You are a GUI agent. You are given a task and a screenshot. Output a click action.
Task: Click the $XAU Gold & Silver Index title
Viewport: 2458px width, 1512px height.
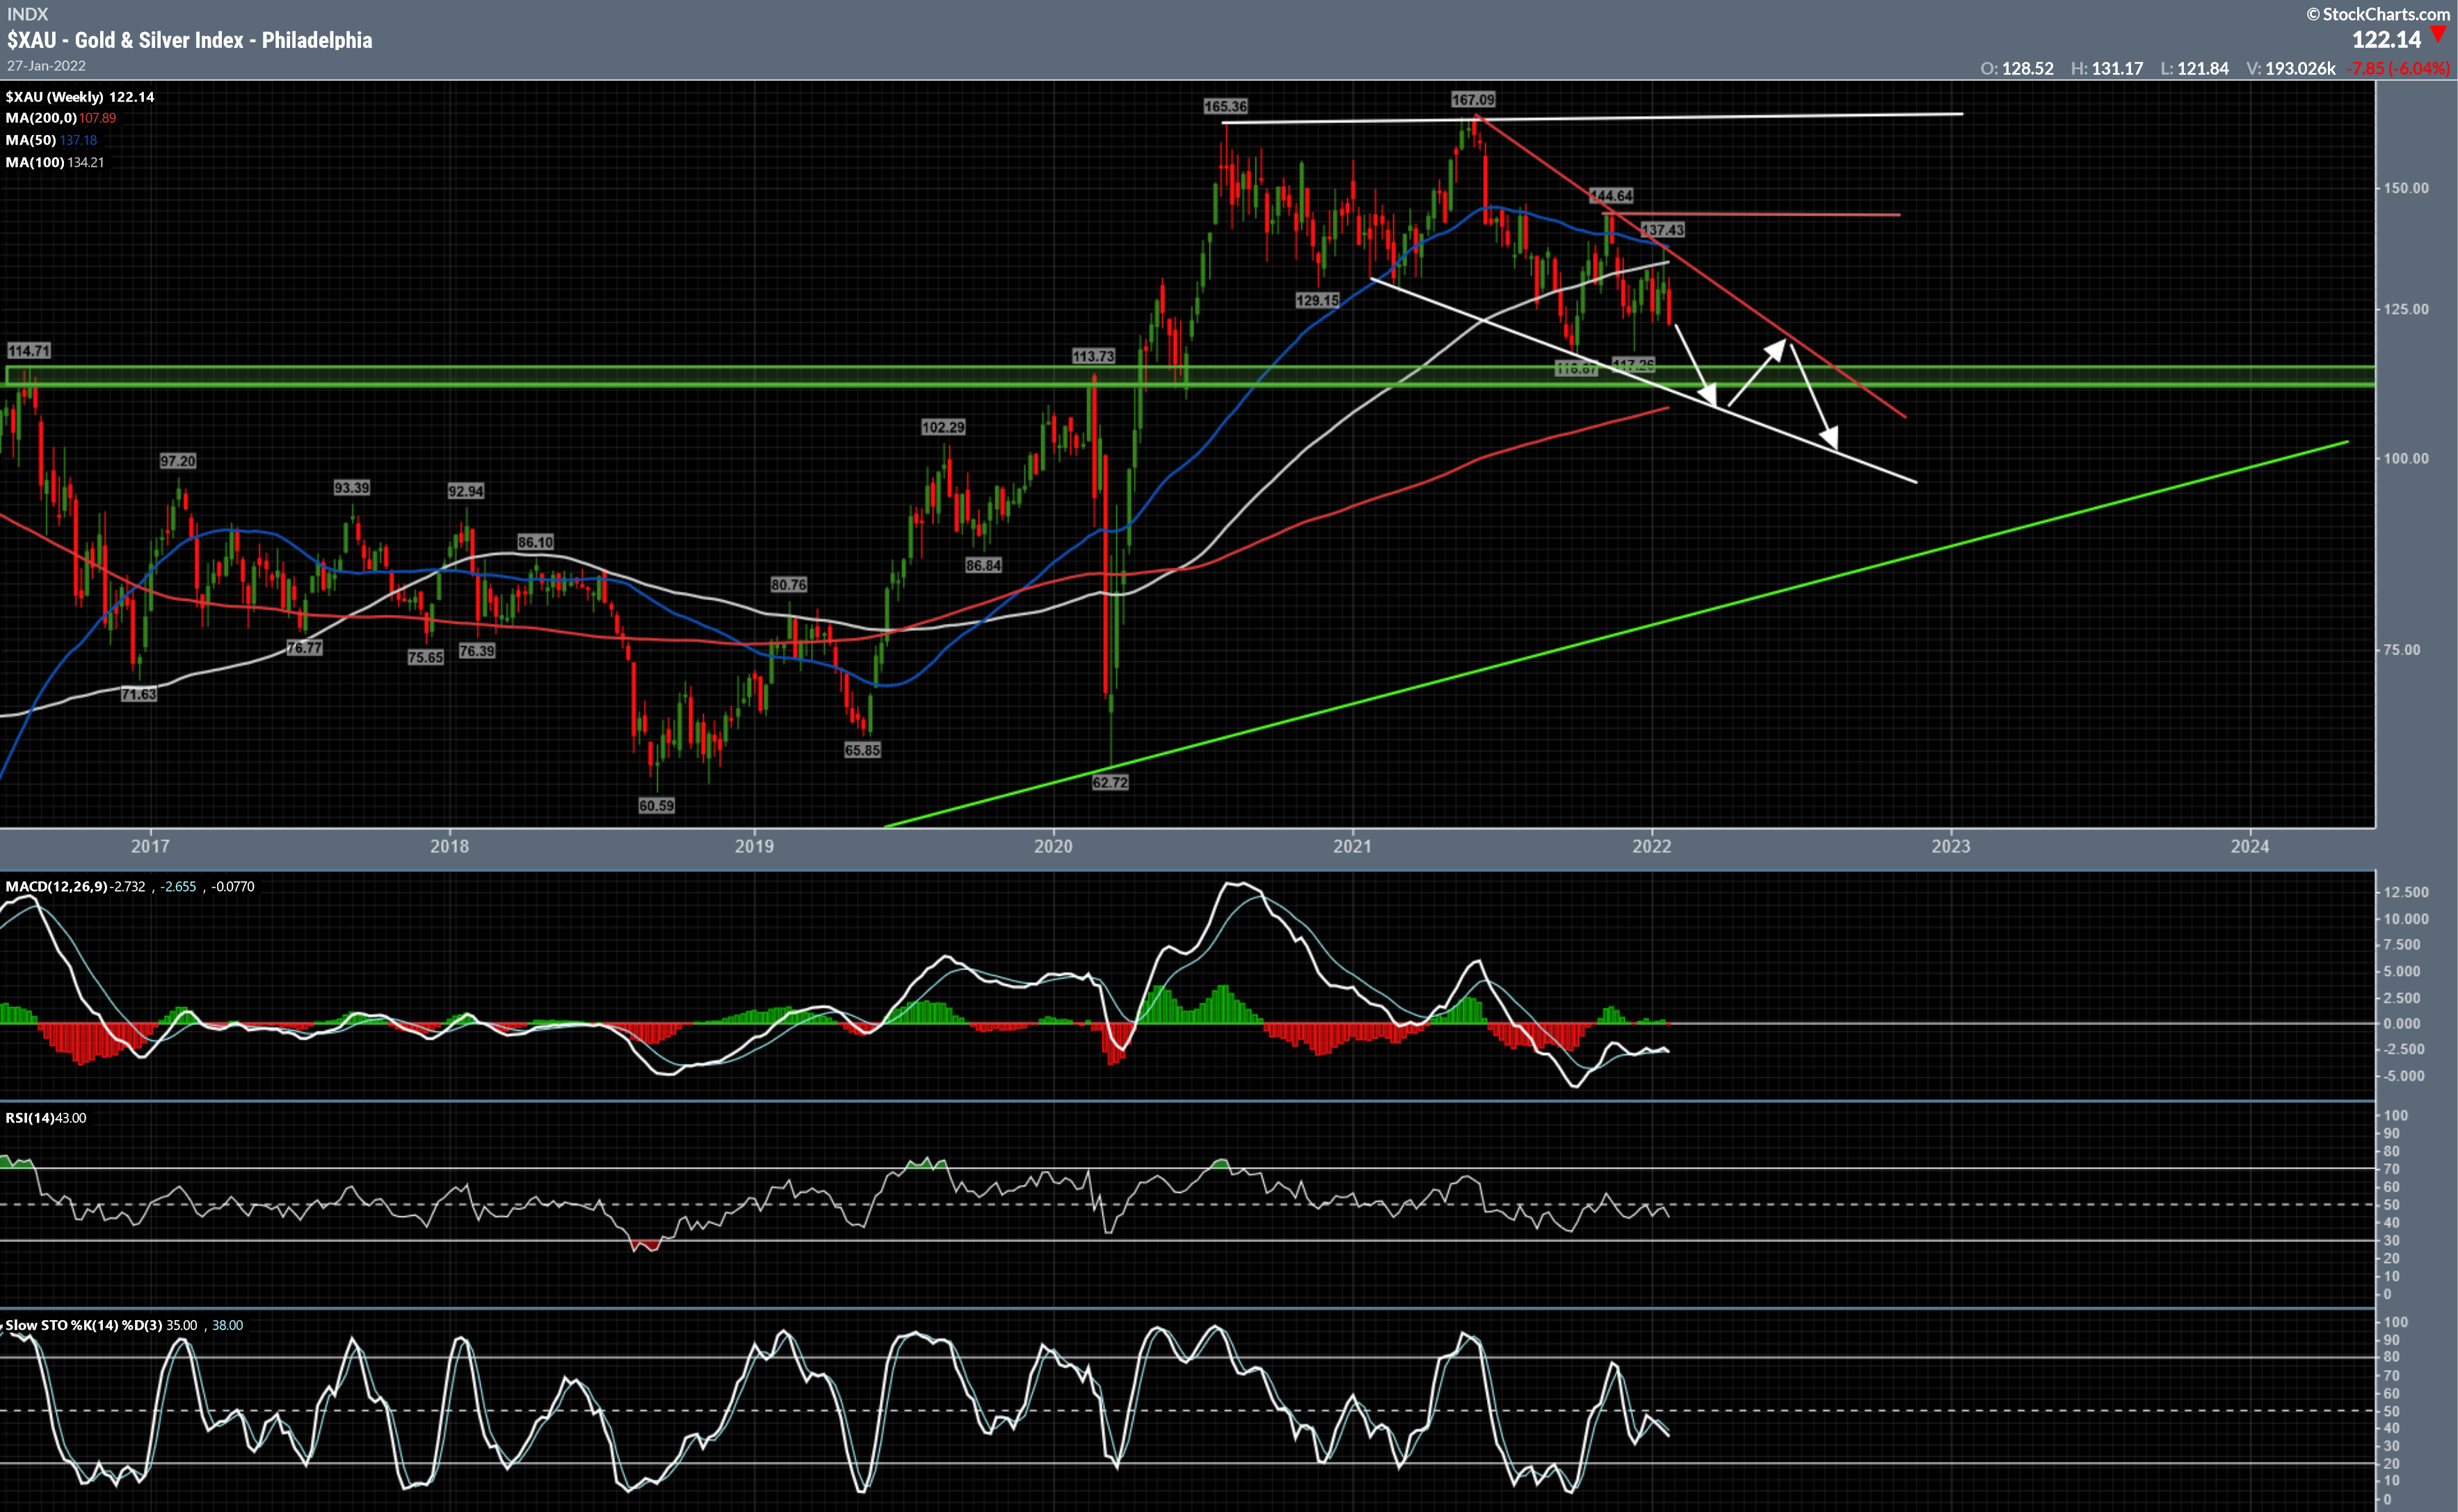point(189,40)
